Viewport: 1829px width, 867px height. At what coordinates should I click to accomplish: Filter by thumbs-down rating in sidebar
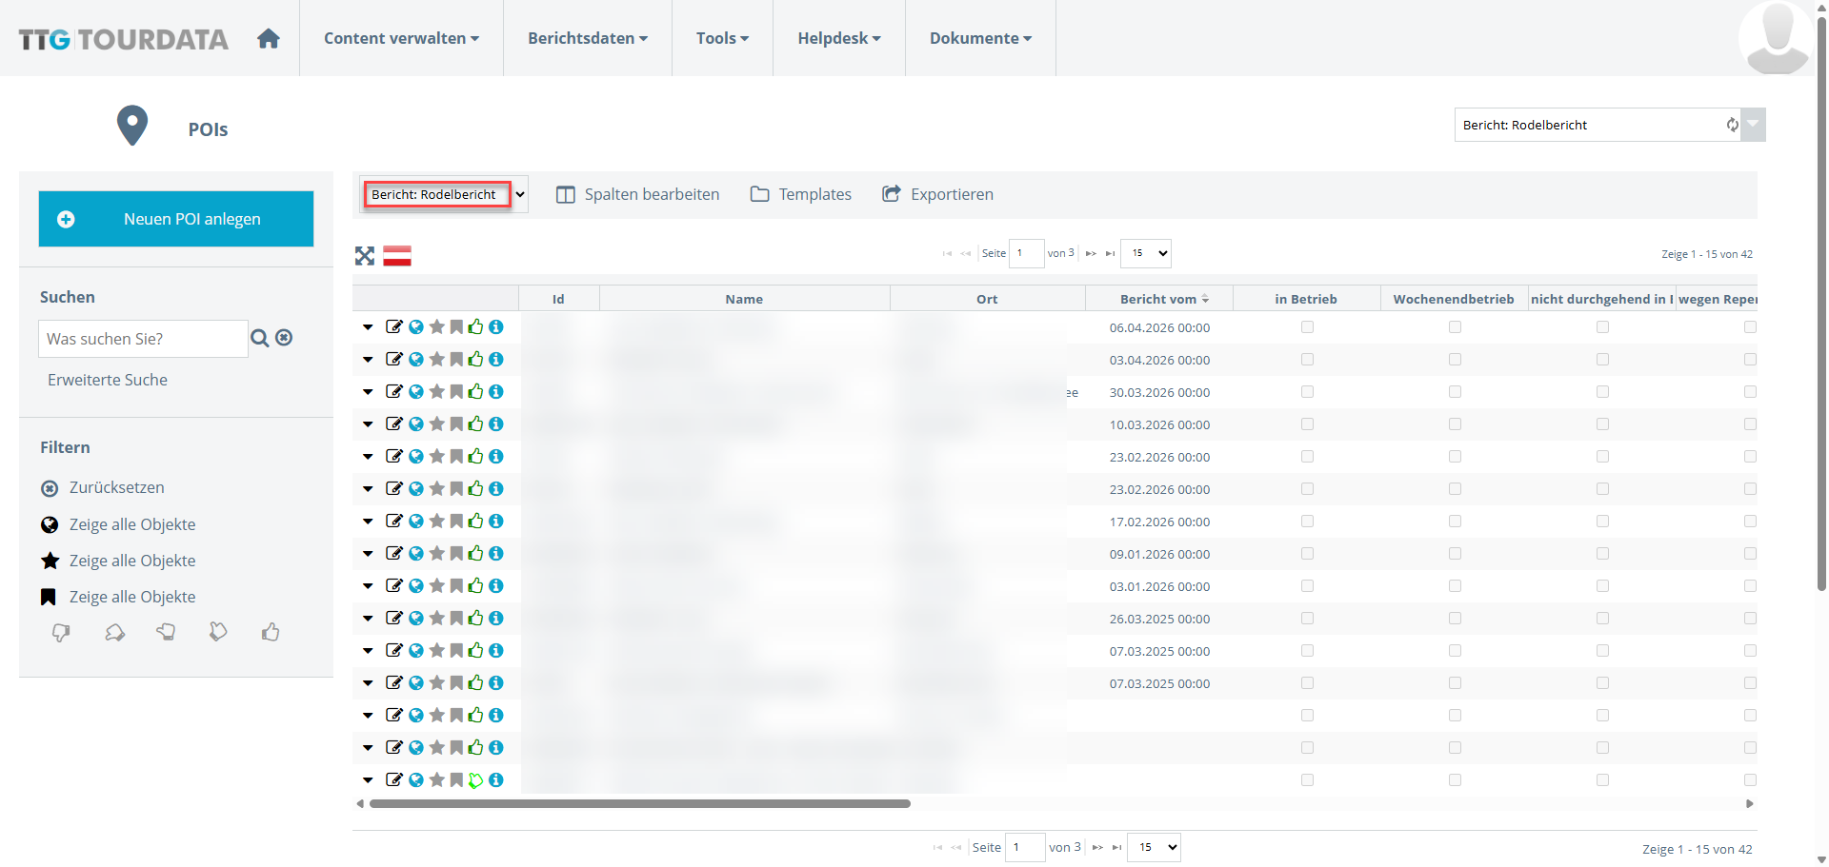(61, 633)
